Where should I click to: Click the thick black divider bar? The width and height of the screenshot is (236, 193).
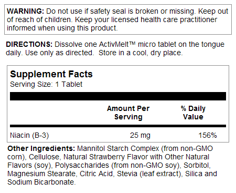[x=118, y=96]
